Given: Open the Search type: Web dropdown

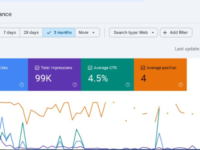Looking at the screenshot, I should click(133, 32).
